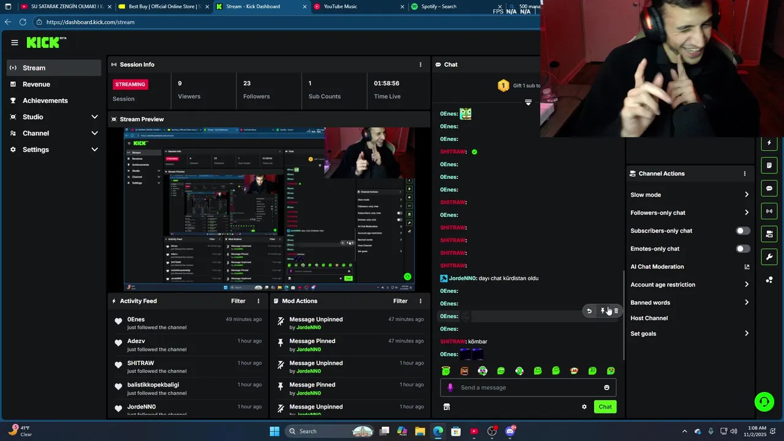Open Activity Feed three-dot menu

[258, 301]
